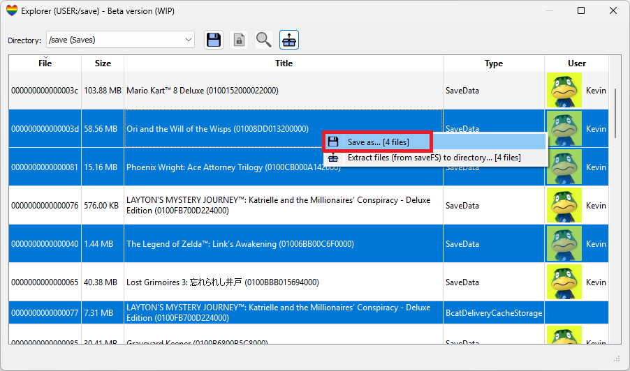Click file name 000000000000003d
Image resolution: width=630 pixels, height=371 pixels.
pyautogui.click(x=45, y=129)
